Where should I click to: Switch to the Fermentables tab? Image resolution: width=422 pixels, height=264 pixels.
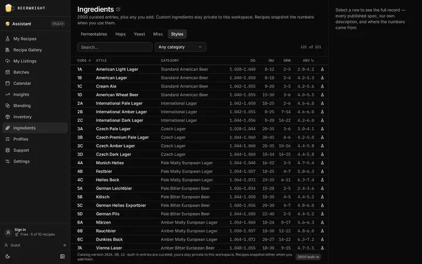[94, 34]
